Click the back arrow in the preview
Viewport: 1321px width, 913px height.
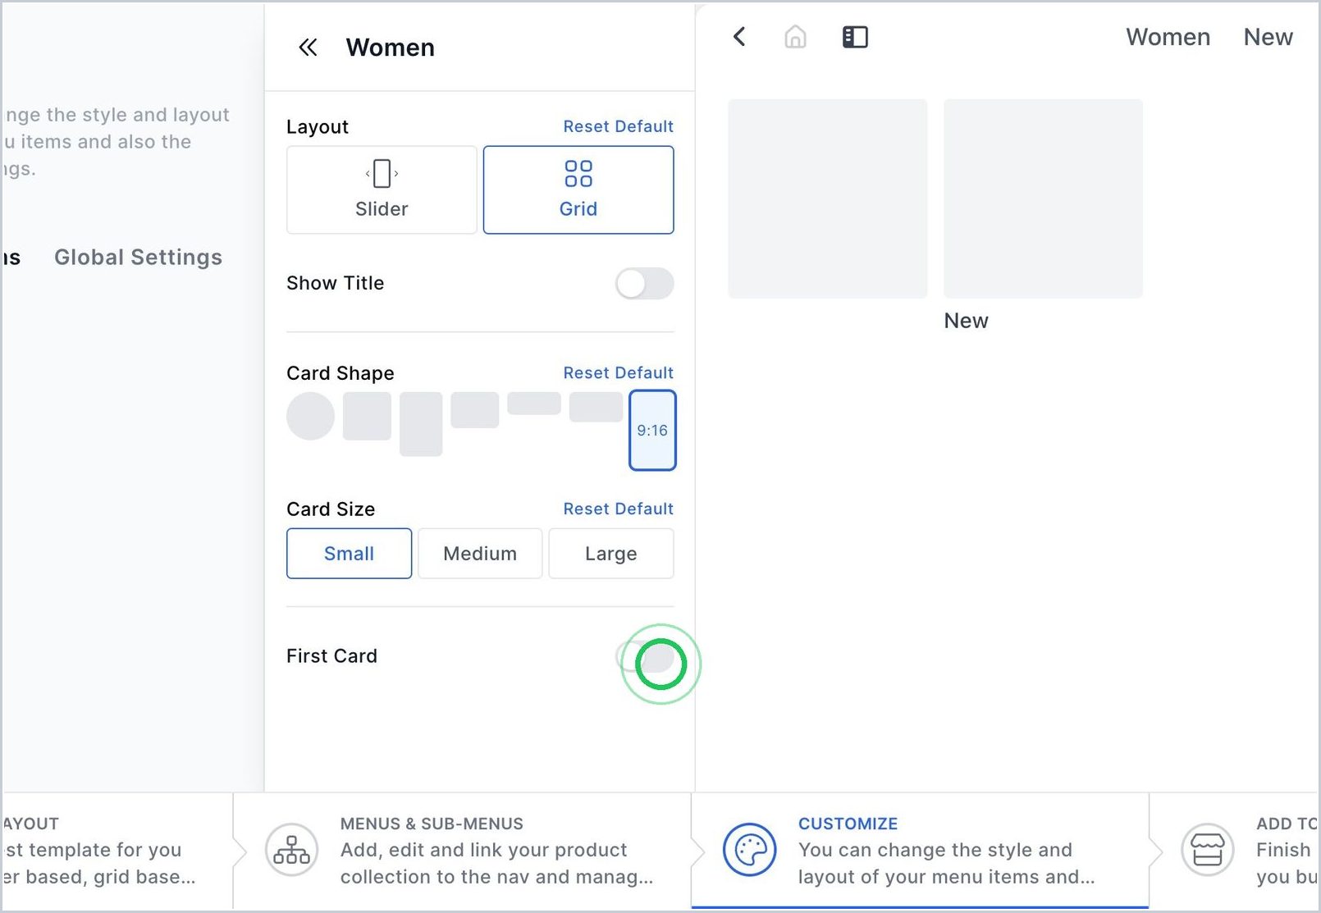pyautogui.click(x=739, y=37)
